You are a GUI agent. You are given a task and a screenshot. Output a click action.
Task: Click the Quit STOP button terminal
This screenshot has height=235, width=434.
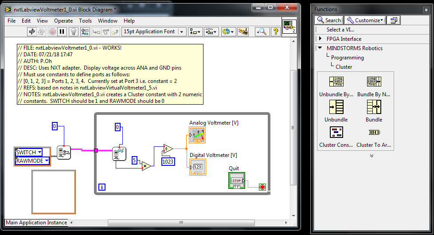tap(237, 180)
